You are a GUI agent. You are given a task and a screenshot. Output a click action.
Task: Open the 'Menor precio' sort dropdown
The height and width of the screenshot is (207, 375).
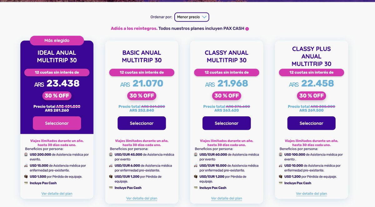192,17
